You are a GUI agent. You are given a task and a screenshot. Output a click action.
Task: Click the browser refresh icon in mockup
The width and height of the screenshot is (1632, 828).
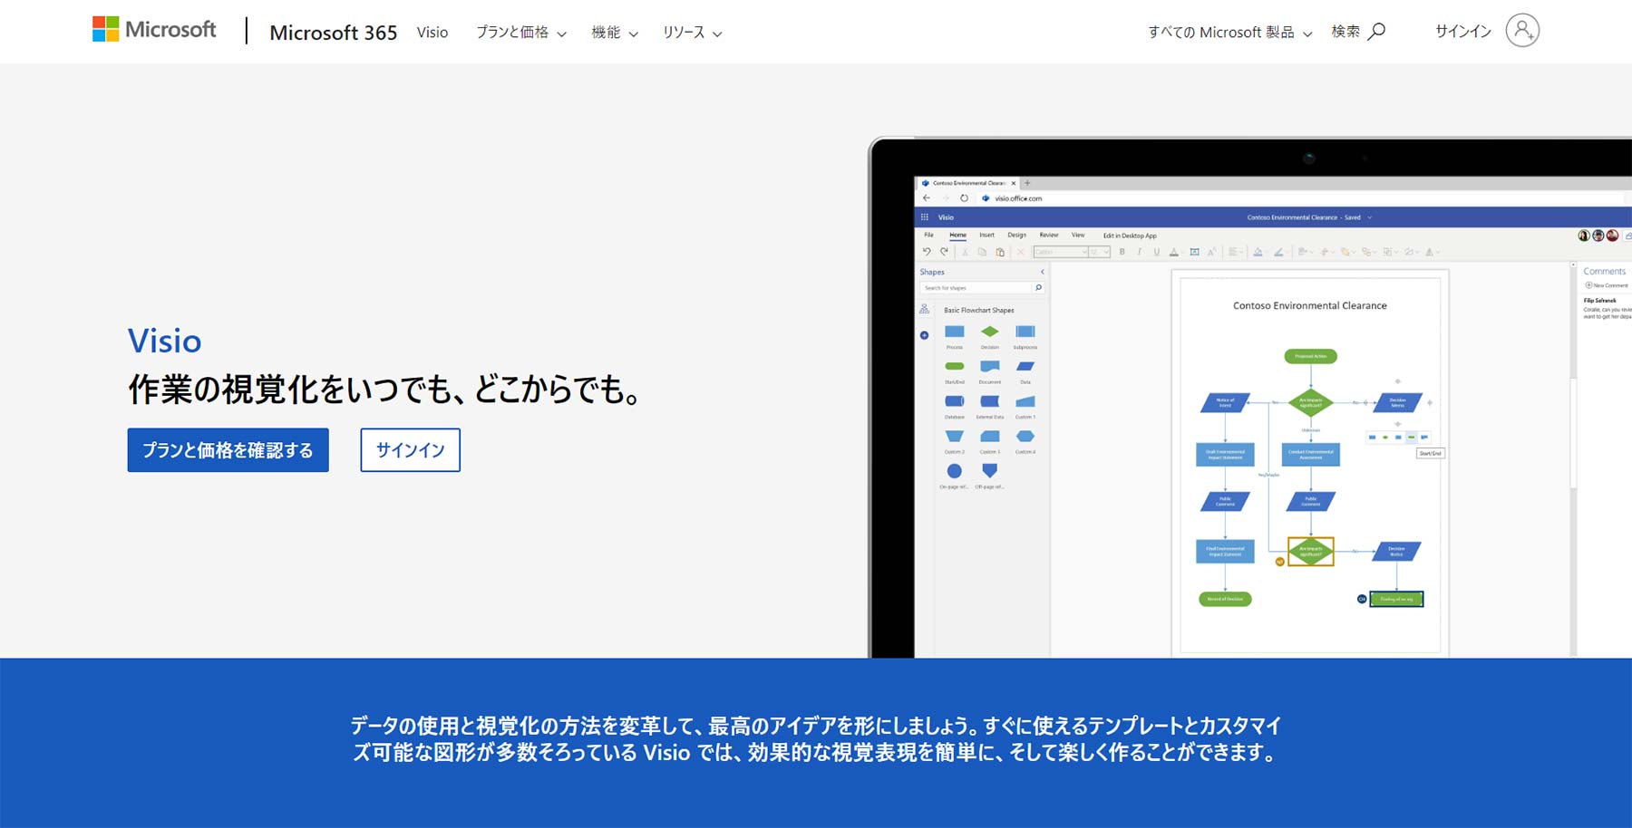pyautogui.click(x=964, y=197)
